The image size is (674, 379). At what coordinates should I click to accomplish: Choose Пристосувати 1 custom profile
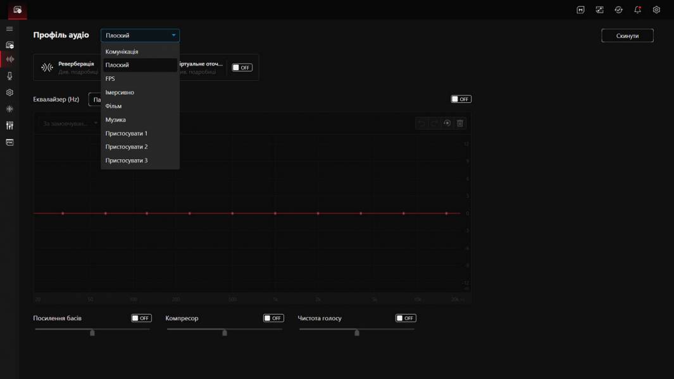(x=140, y=133)
